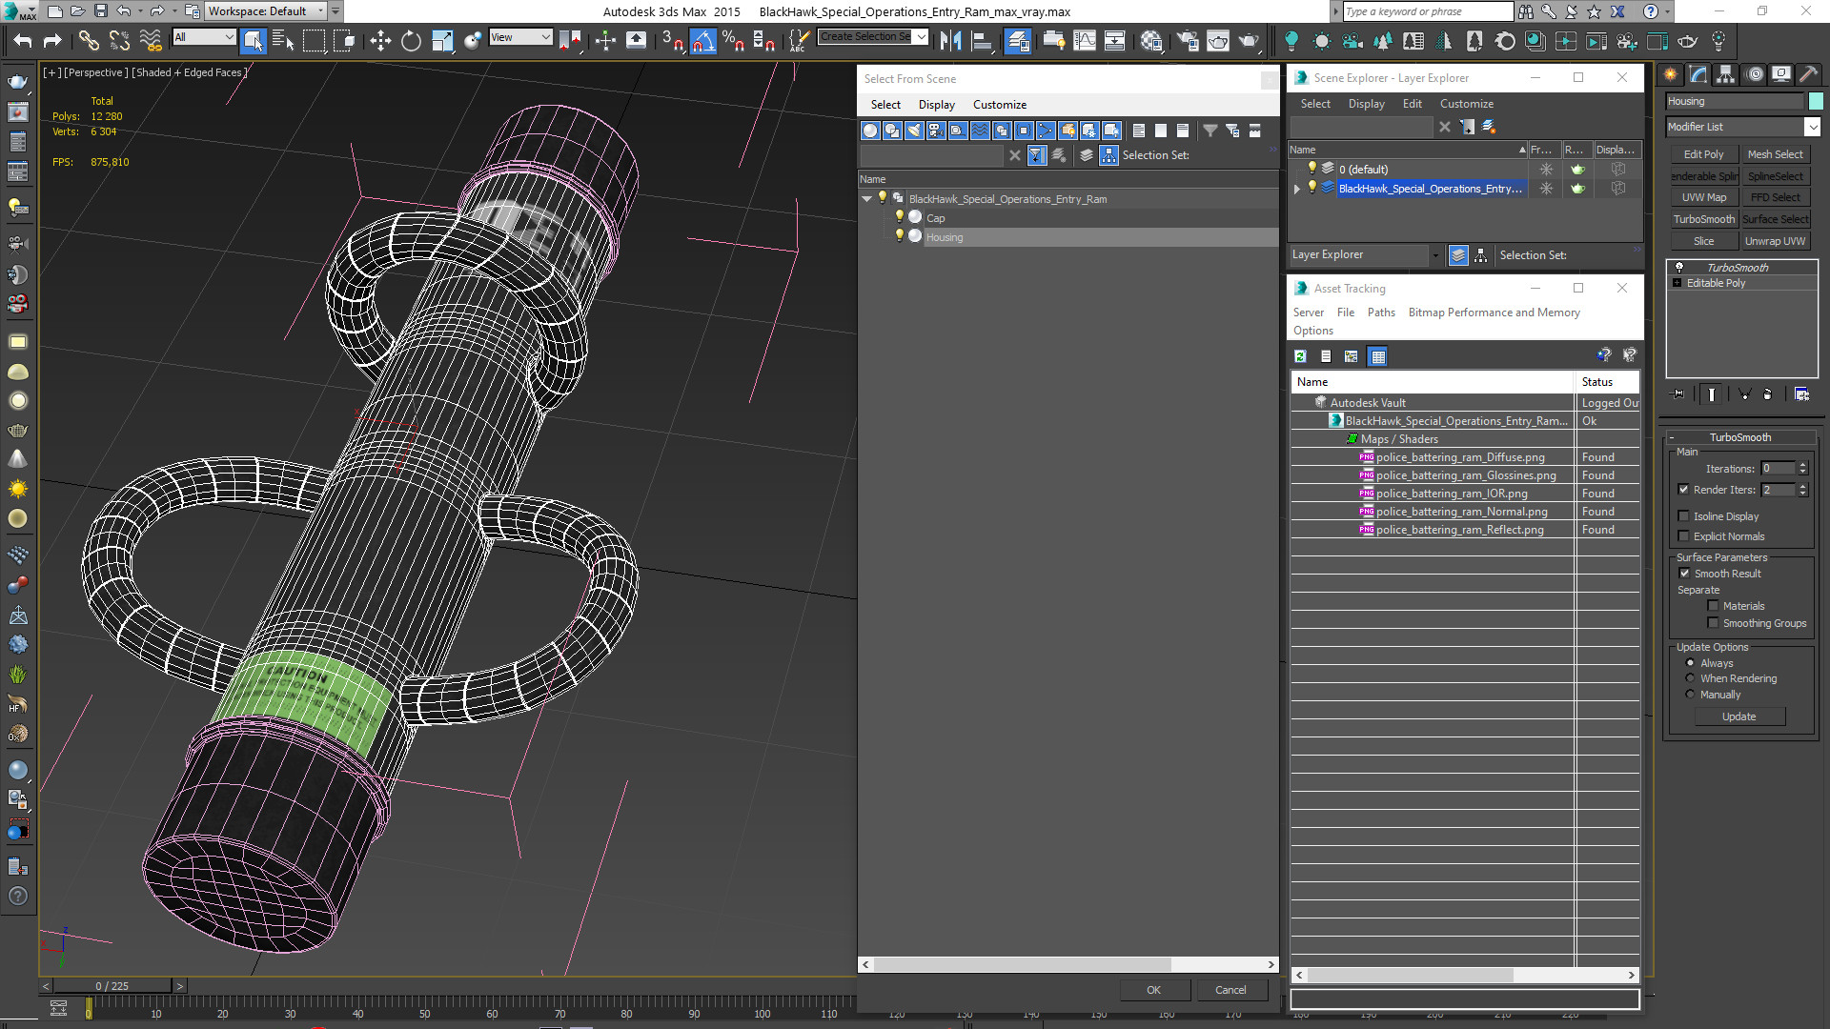The height and width of the screenshot is (1029, 1830).
Task: Click Cancel in Select From Scene dialog
Action: coord(1230,990)
